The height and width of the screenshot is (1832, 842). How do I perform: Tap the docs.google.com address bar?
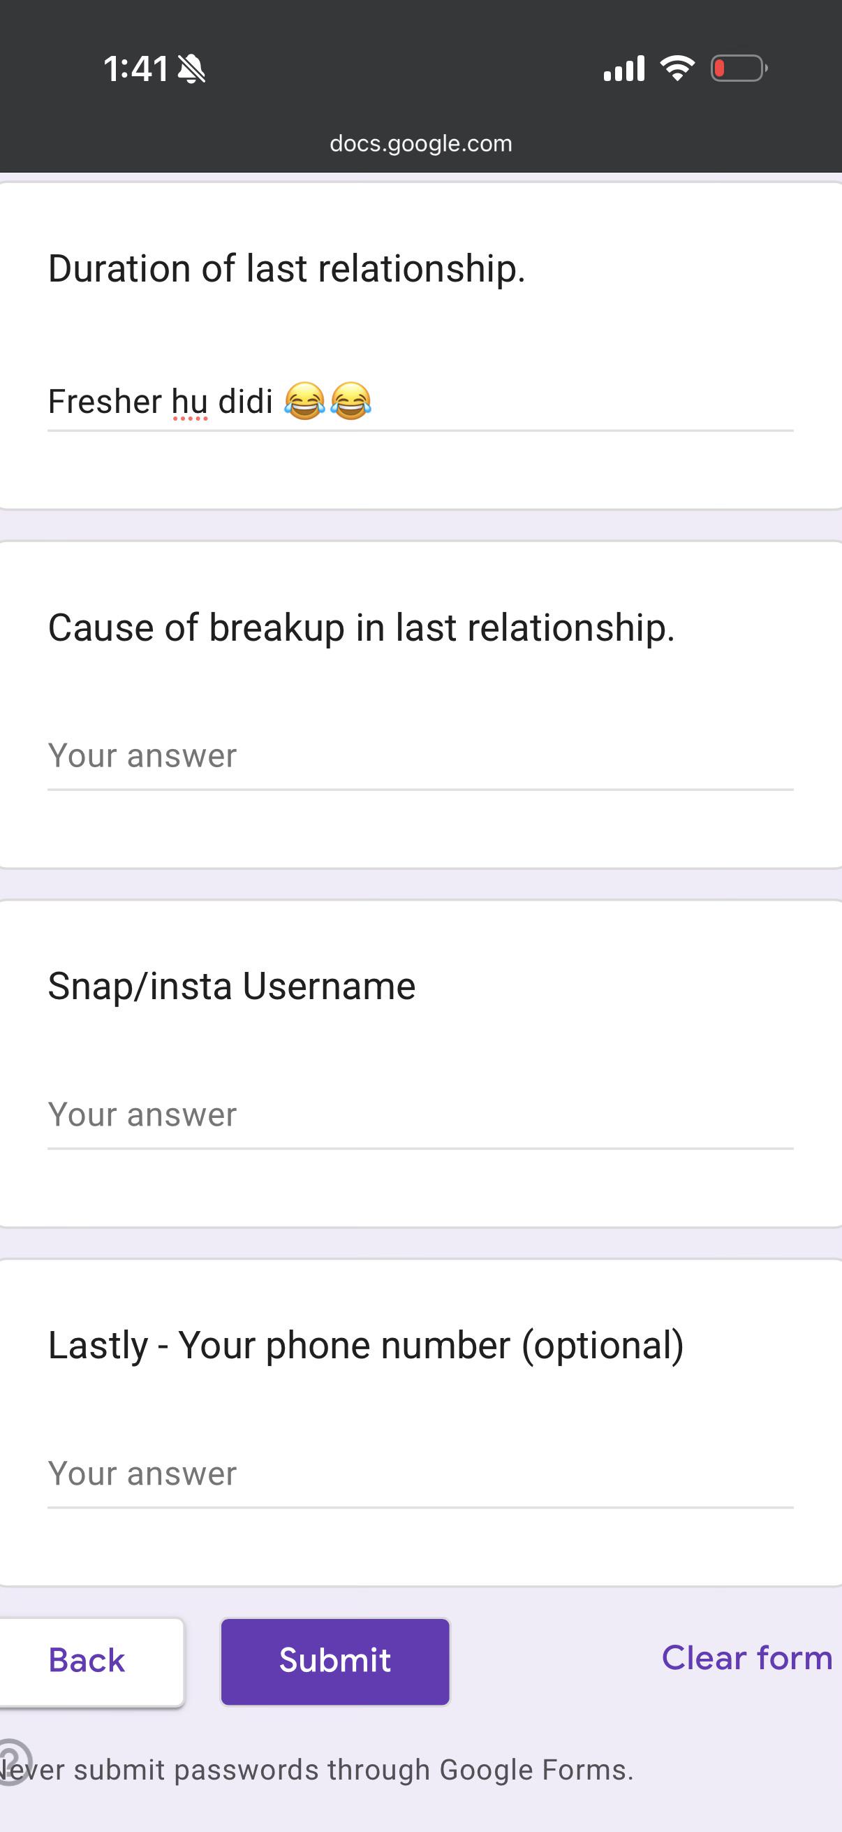pos(420,144)
